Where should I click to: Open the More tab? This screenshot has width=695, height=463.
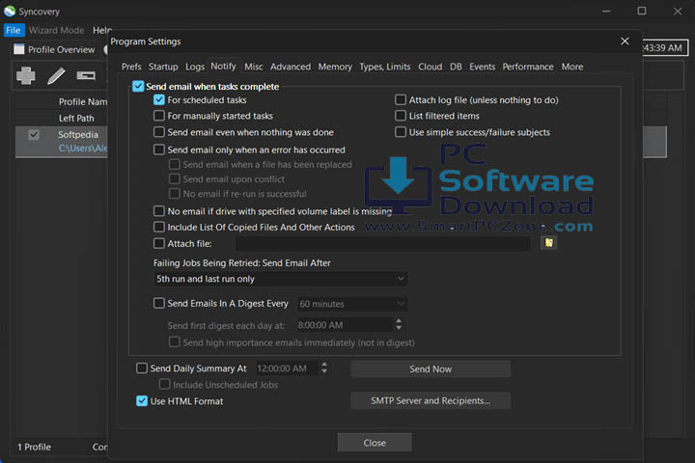click(572, 67)
